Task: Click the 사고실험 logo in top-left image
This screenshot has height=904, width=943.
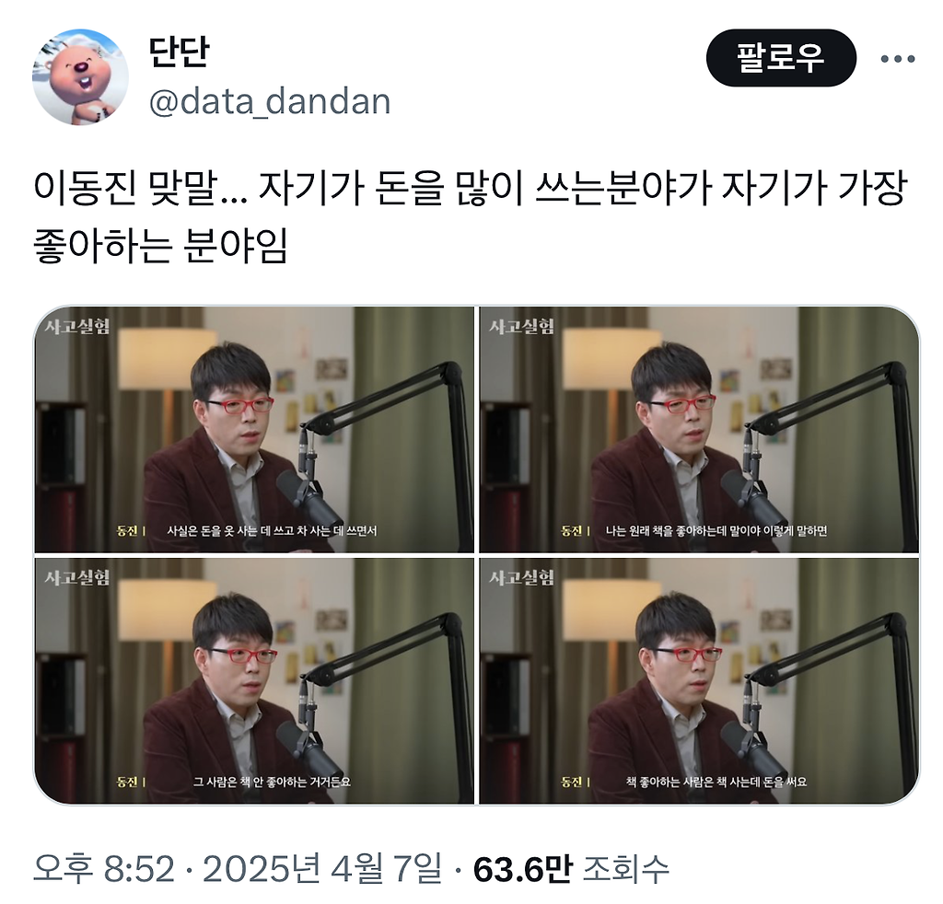Action: (77, 327)
